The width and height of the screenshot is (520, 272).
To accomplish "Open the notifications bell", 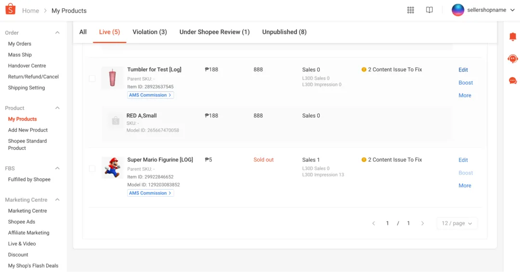I will (x=513, y=37).
